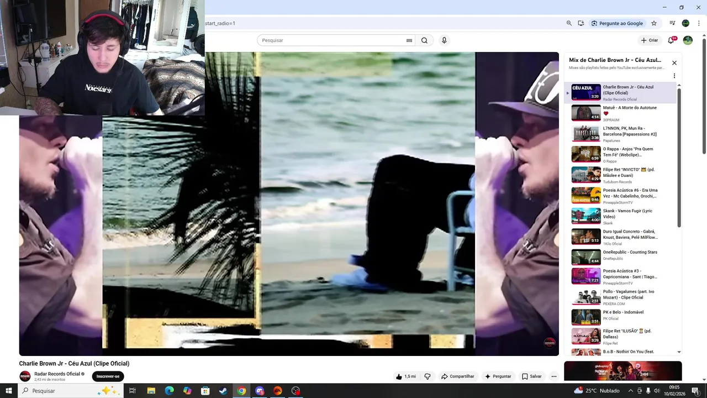
Task: Close the Mix playlist panel
Action: pyautogui.click(x=674, y=63)
